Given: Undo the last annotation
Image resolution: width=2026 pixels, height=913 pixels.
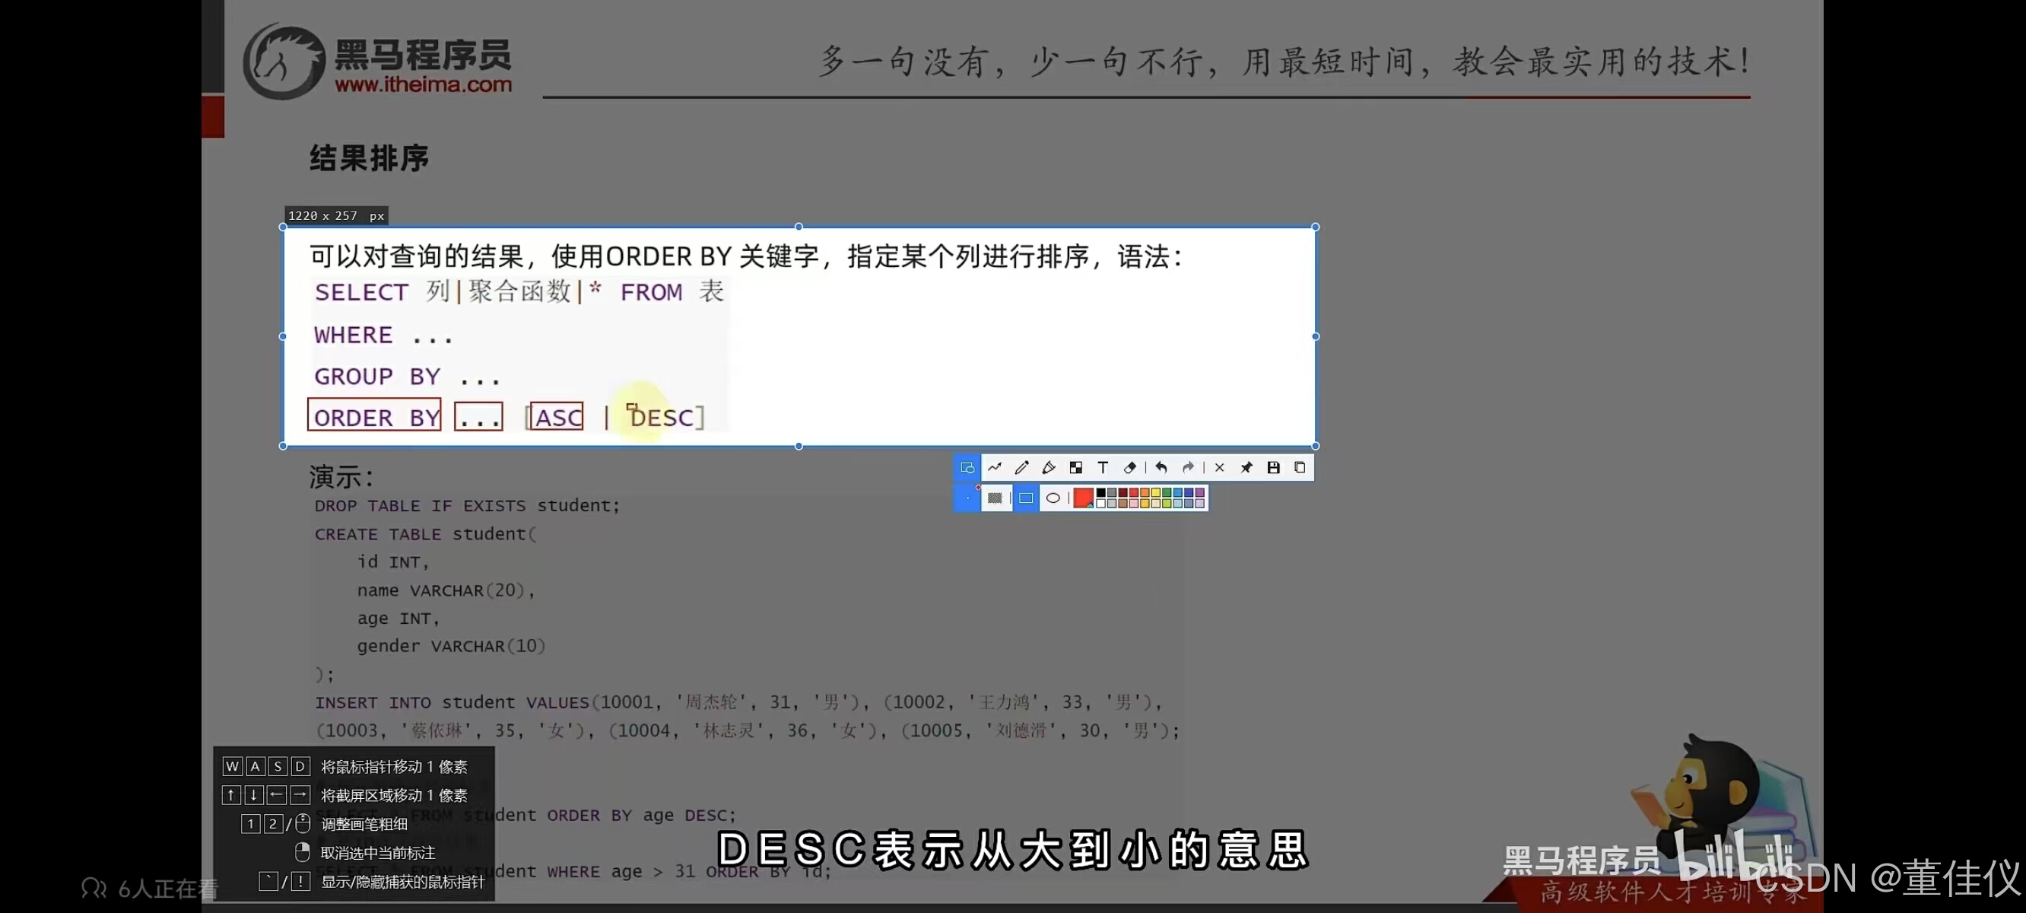Looking at the screenshot, I should (x=1161, y=467).
